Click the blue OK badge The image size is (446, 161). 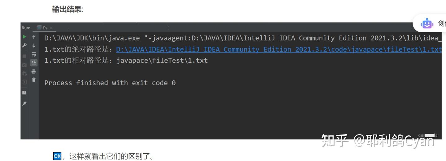coord(57,156)
